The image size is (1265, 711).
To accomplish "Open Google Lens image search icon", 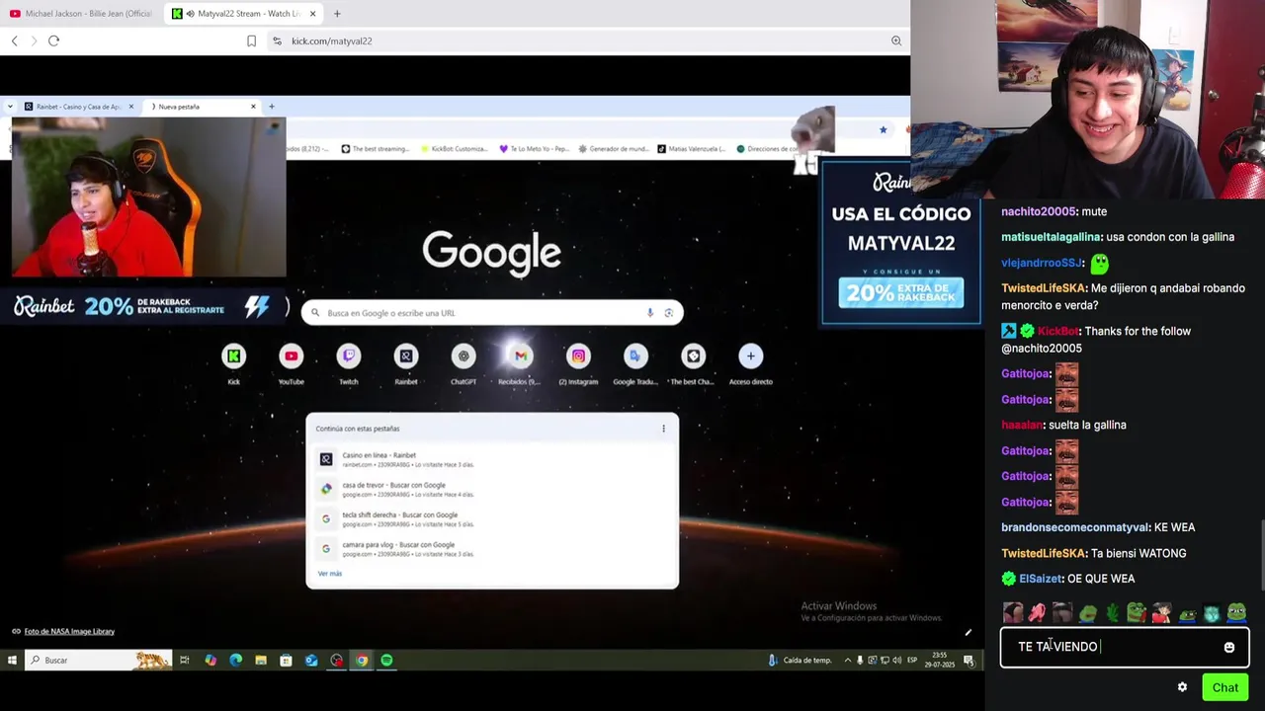I will (669, 313).
